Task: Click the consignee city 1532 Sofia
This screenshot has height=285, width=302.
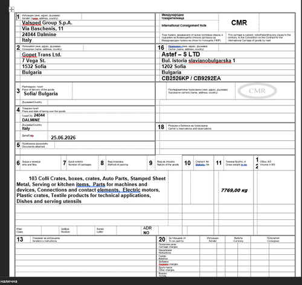Action: tap(34, 66)
